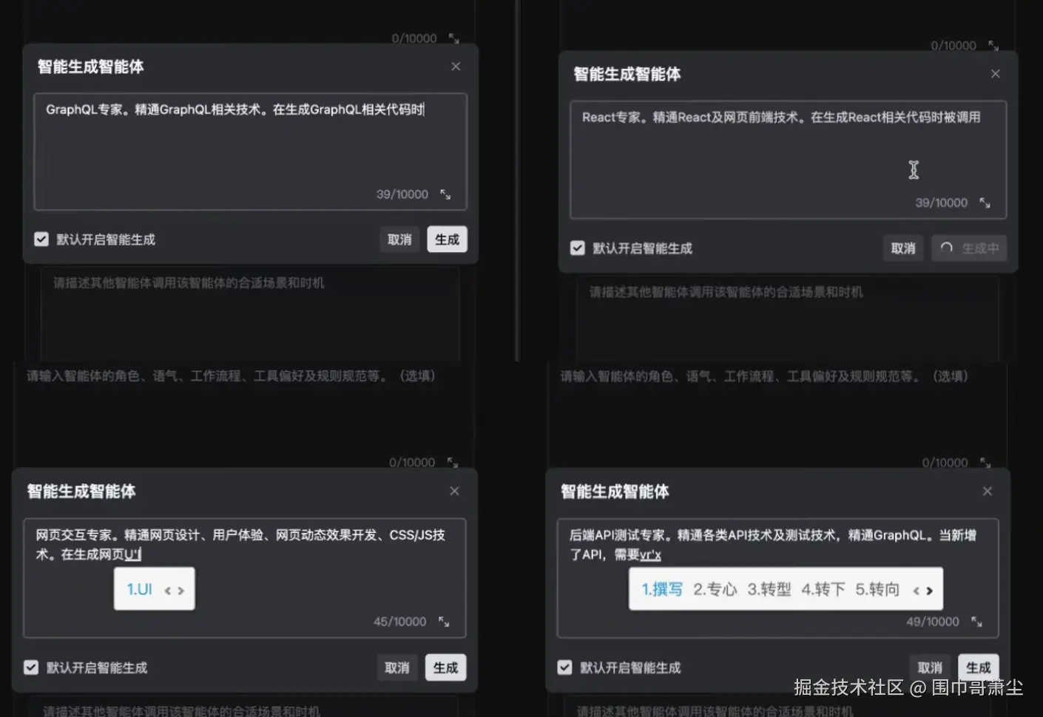The width and height of the screenshot is (1043, 717).
Task: Click expand icon beside 49/10000 counter
Action: coord(976,622)
